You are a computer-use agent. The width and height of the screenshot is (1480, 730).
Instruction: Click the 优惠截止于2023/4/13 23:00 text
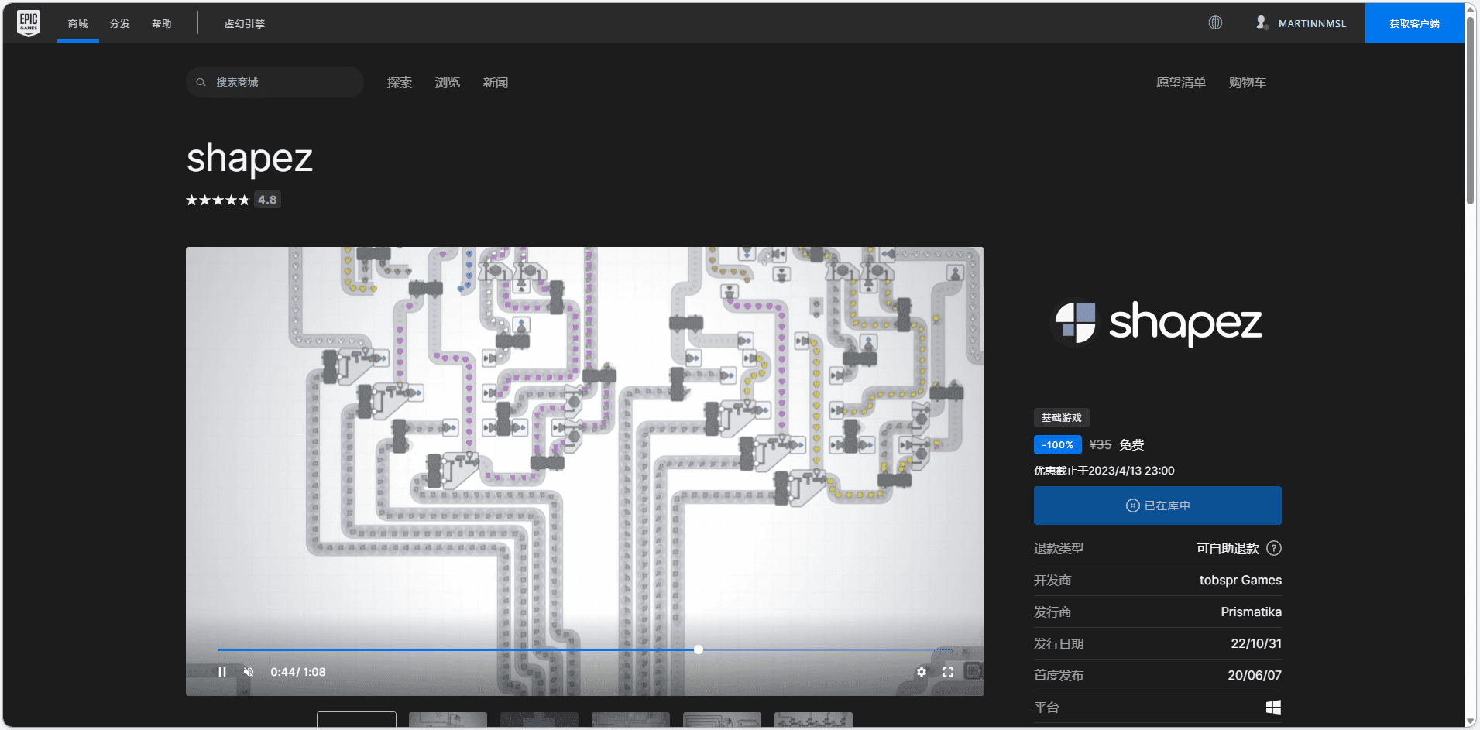(1104, 471)
